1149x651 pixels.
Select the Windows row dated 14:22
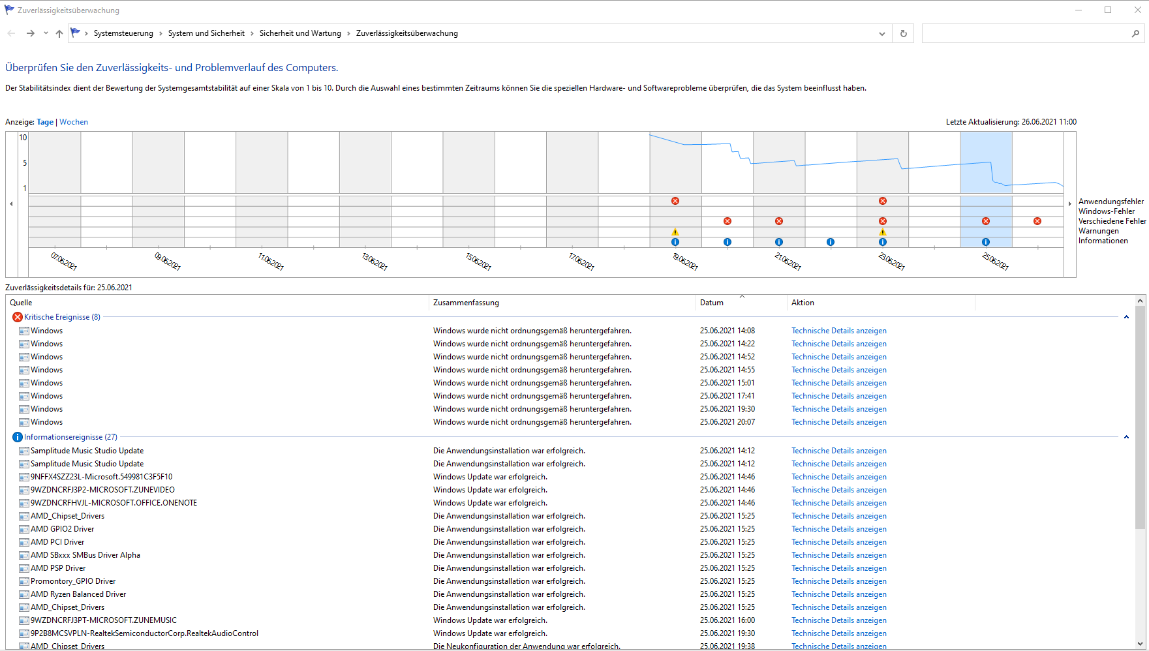click(570, 344)
